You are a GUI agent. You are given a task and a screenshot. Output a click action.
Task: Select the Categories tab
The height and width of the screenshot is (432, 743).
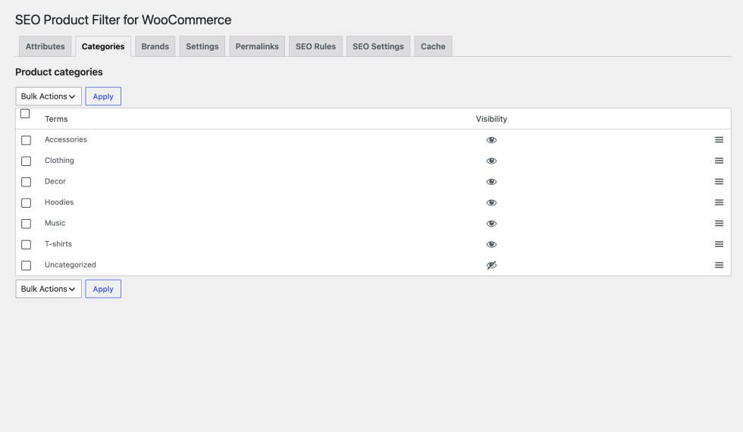pos(103,46)
